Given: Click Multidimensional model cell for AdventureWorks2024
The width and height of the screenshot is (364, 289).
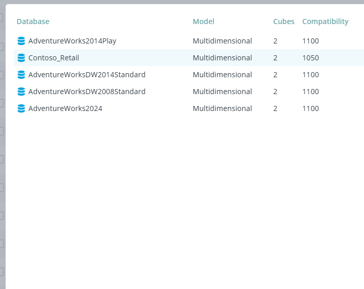Looking at the screenshot, I should [222, 108].
